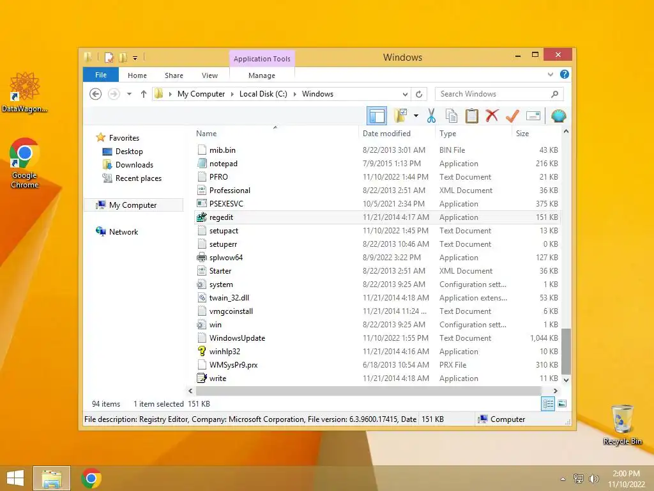Expand the address bar history dropdown

pos(405,94)
